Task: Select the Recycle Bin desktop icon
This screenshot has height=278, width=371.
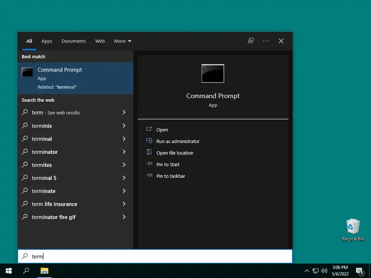Action: (x=353, y=230)
